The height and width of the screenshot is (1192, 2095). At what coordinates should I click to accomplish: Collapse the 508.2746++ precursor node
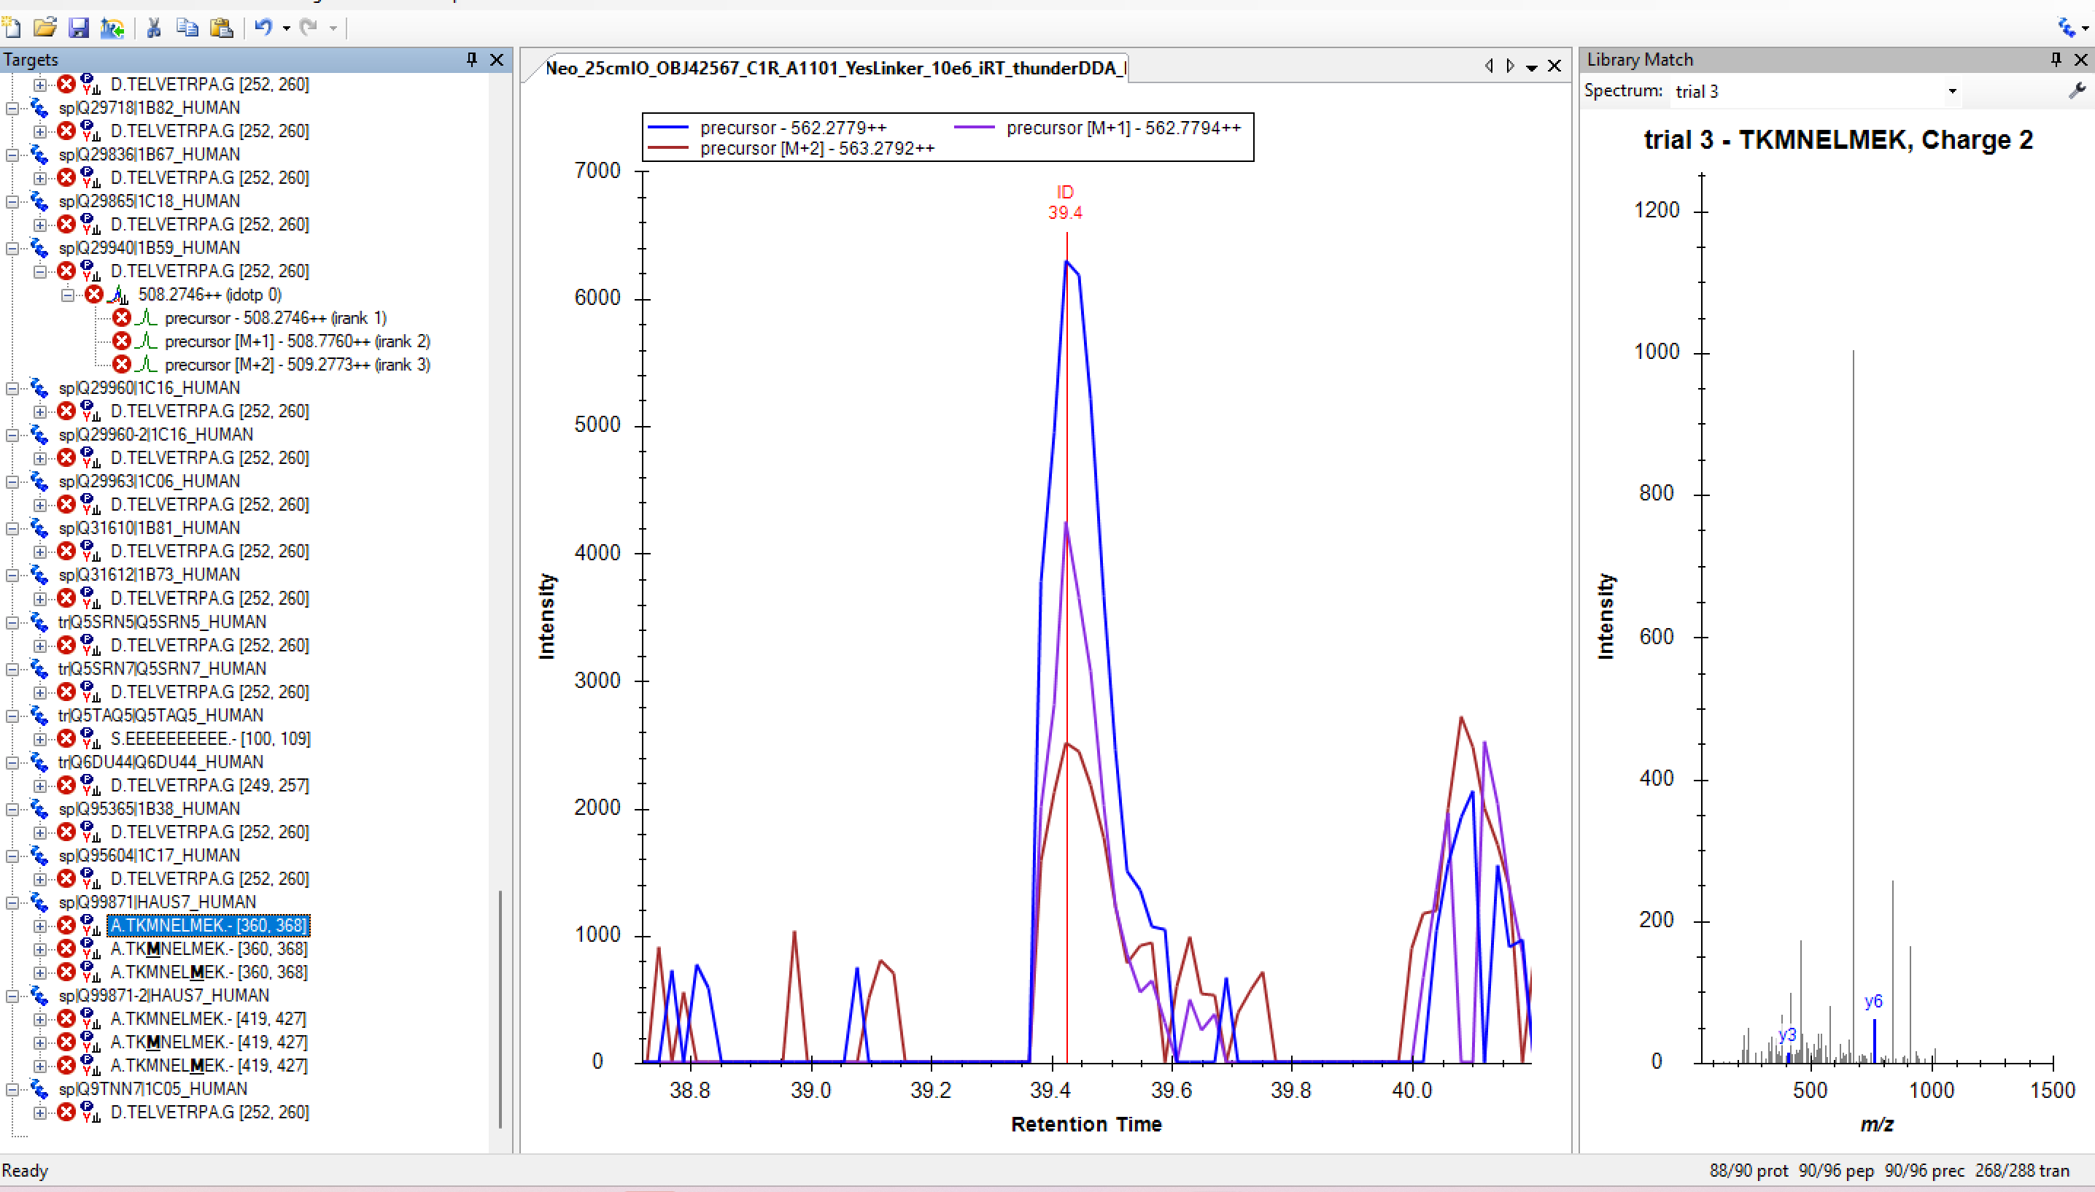tap(68, 295)
